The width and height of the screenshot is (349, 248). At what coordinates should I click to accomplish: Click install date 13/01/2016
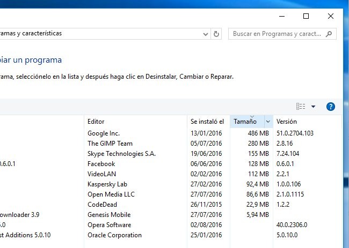click(206, 133)
